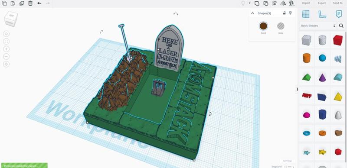Open the Basic Shapes dropdown
347x168 pixels.
pyautogui.click(x=318, y=26)
